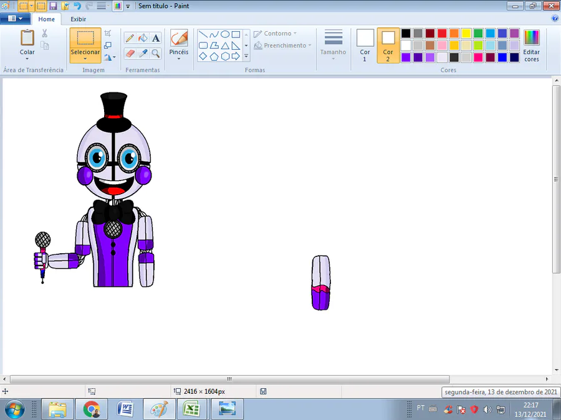Screen dimensions: 561x420
Task: Click the horizontal scrollbar right arrow
Action: pyautogui.click(x=547, y=379)
